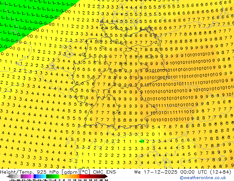This screenshot has height=181, width=234.
Task: Click the '[°C]' unit label
Action: coord(85,172)
